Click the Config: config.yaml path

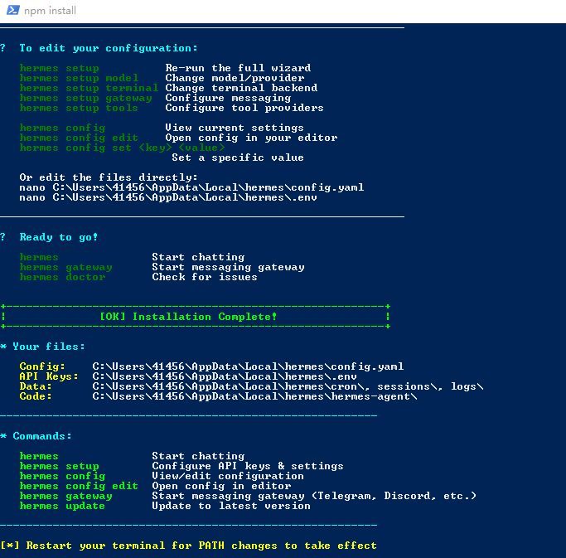pyautogui.click(x=248, y=366)
